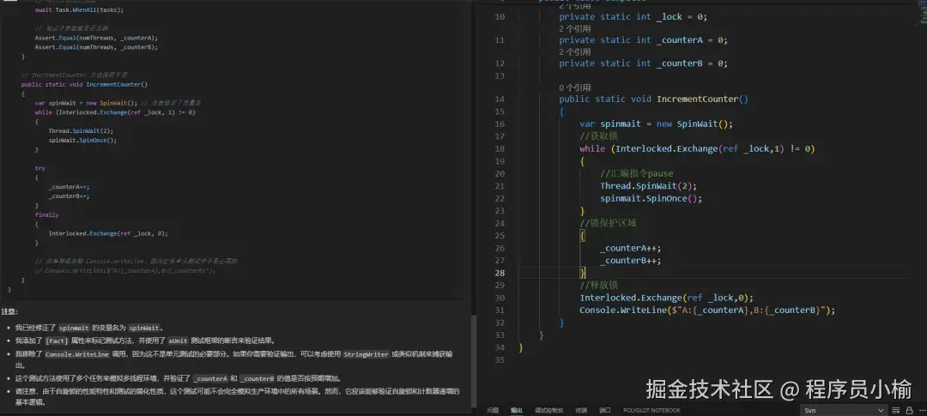The image size is (927, 416).
Task: Select the 输出 panel tab
Action: click(517, 410)
